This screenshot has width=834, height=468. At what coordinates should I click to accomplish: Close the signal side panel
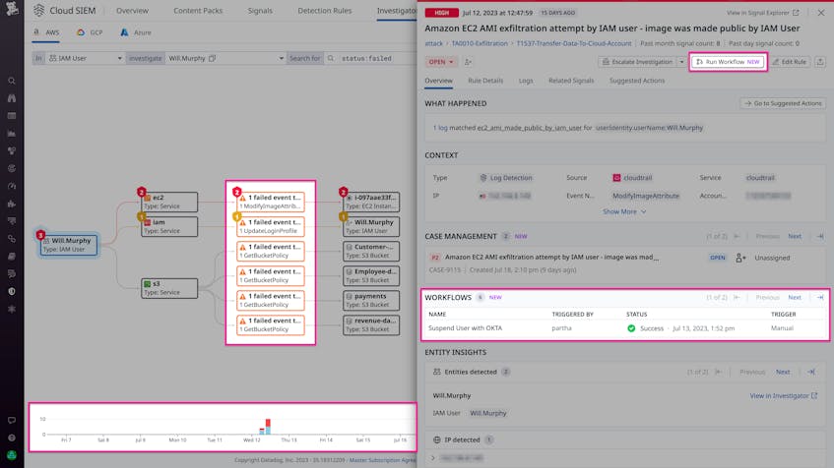coord(821,12)
